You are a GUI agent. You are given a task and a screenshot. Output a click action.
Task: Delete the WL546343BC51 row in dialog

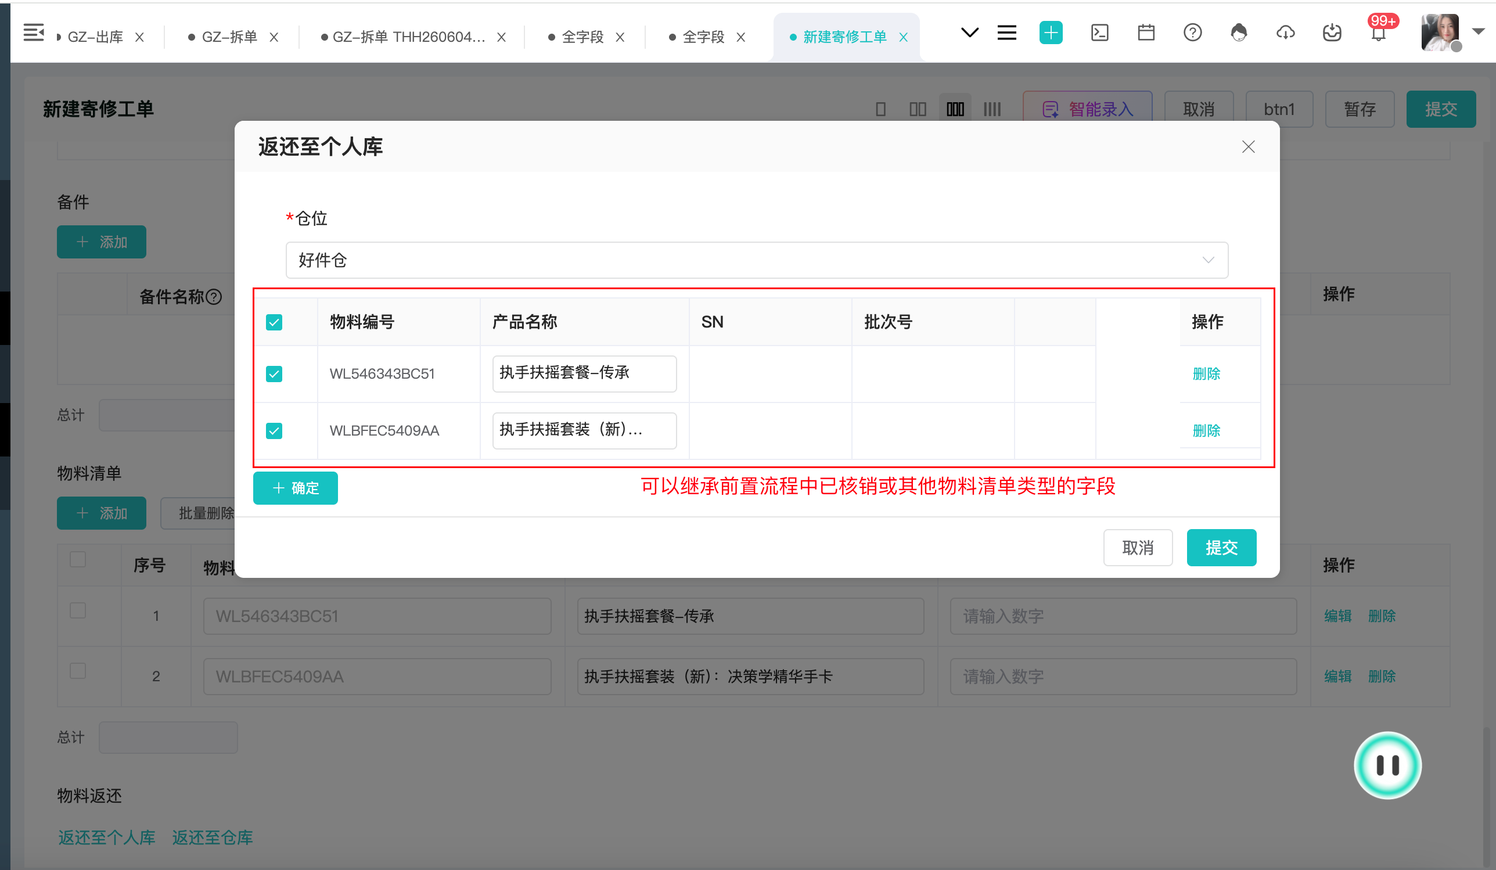point(1206,373)
